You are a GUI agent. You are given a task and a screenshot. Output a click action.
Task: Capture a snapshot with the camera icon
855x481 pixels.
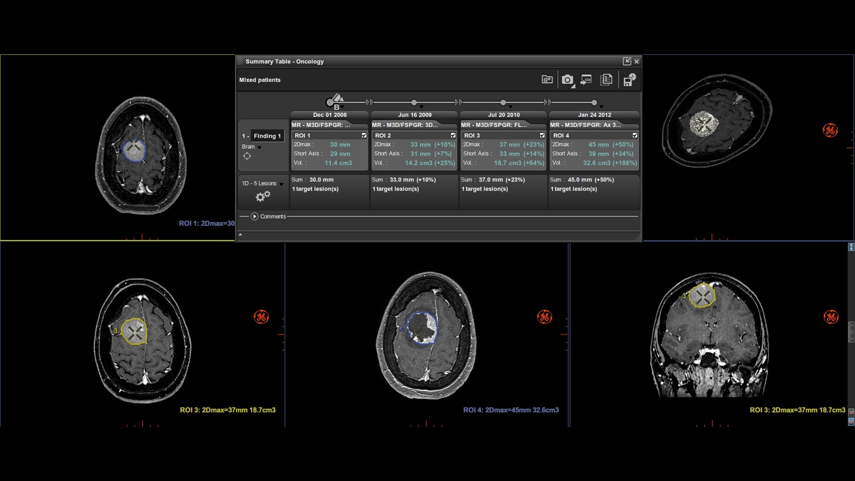568,80
